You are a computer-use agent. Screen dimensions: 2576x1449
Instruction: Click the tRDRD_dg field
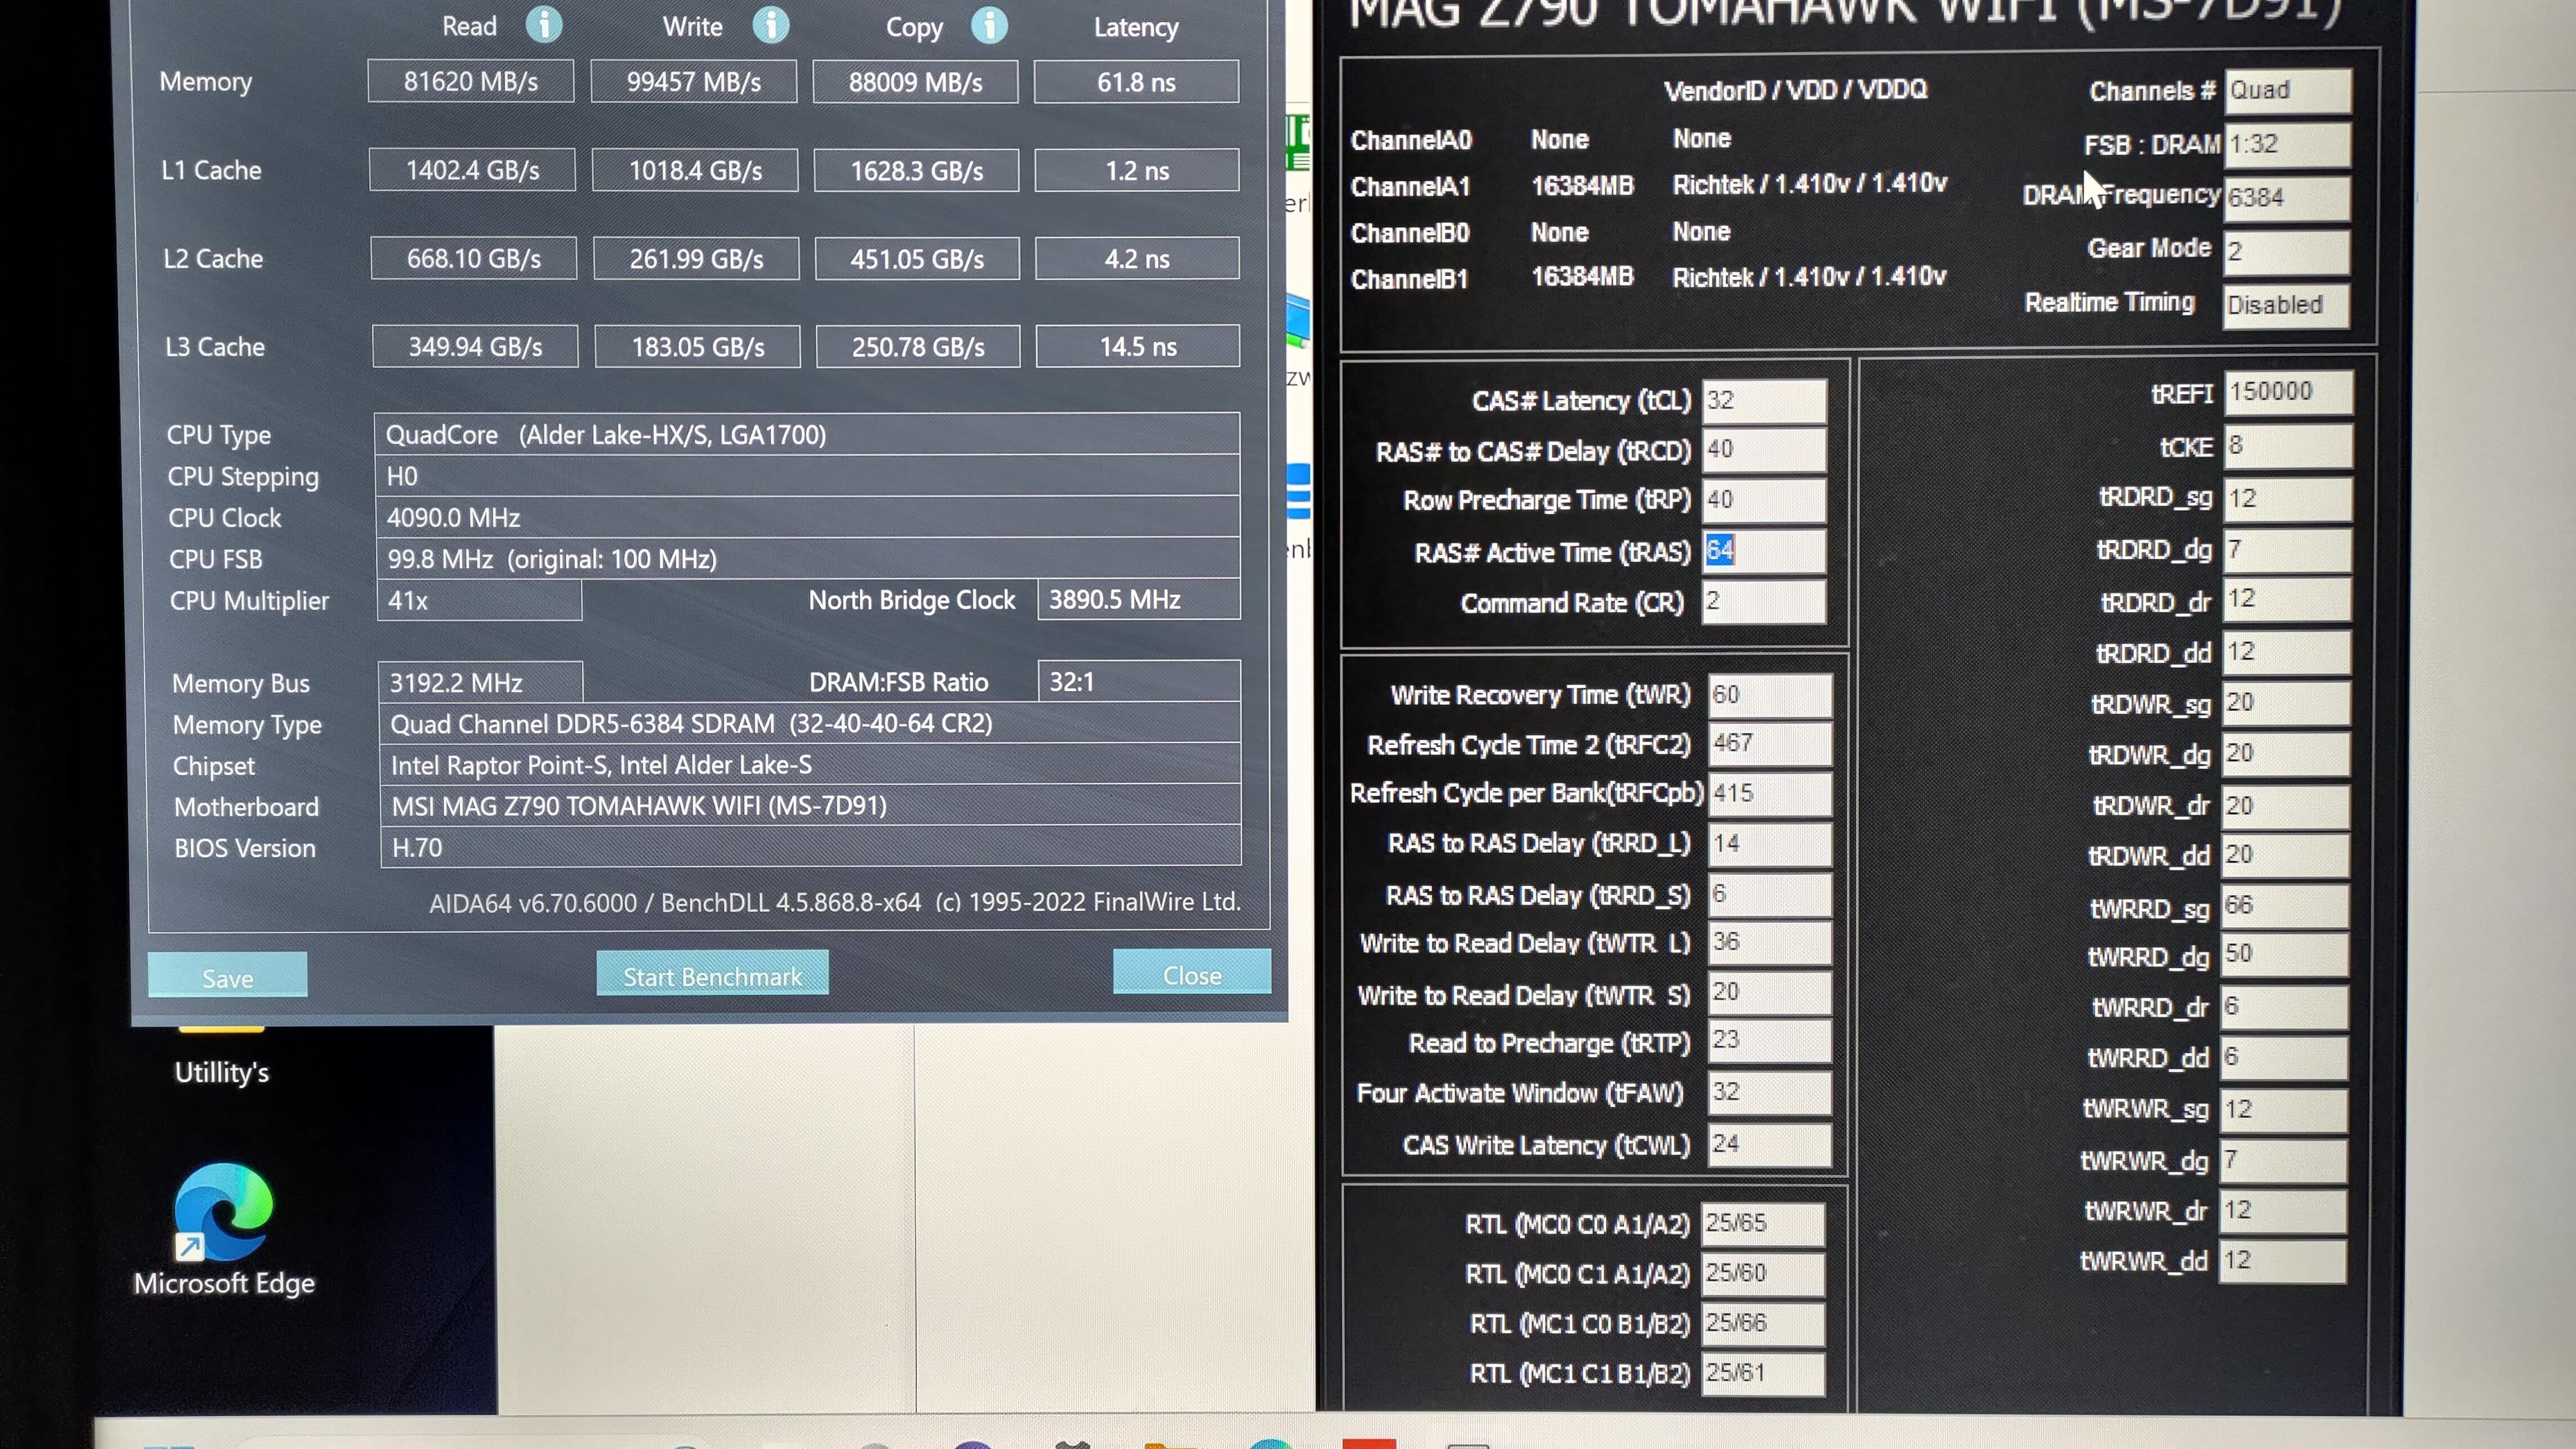click(2287, 550)
